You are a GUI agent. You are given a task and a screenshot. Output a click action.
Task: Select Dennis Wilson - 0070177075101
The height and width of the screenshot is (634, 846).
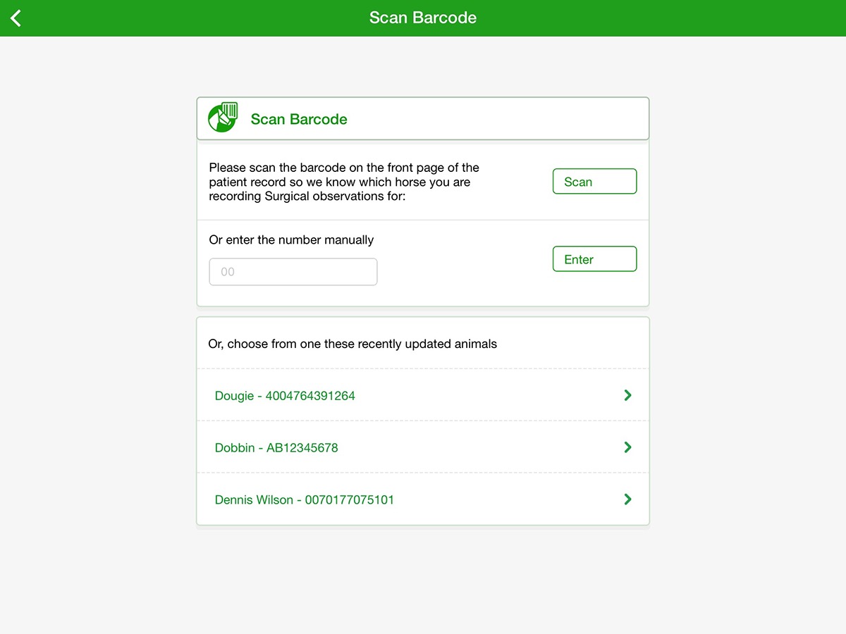pyautogui.click(x=423, y=499)
